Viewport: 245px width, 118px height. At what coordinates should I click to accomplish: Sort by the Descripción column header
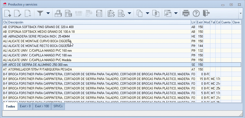[99, 22]
